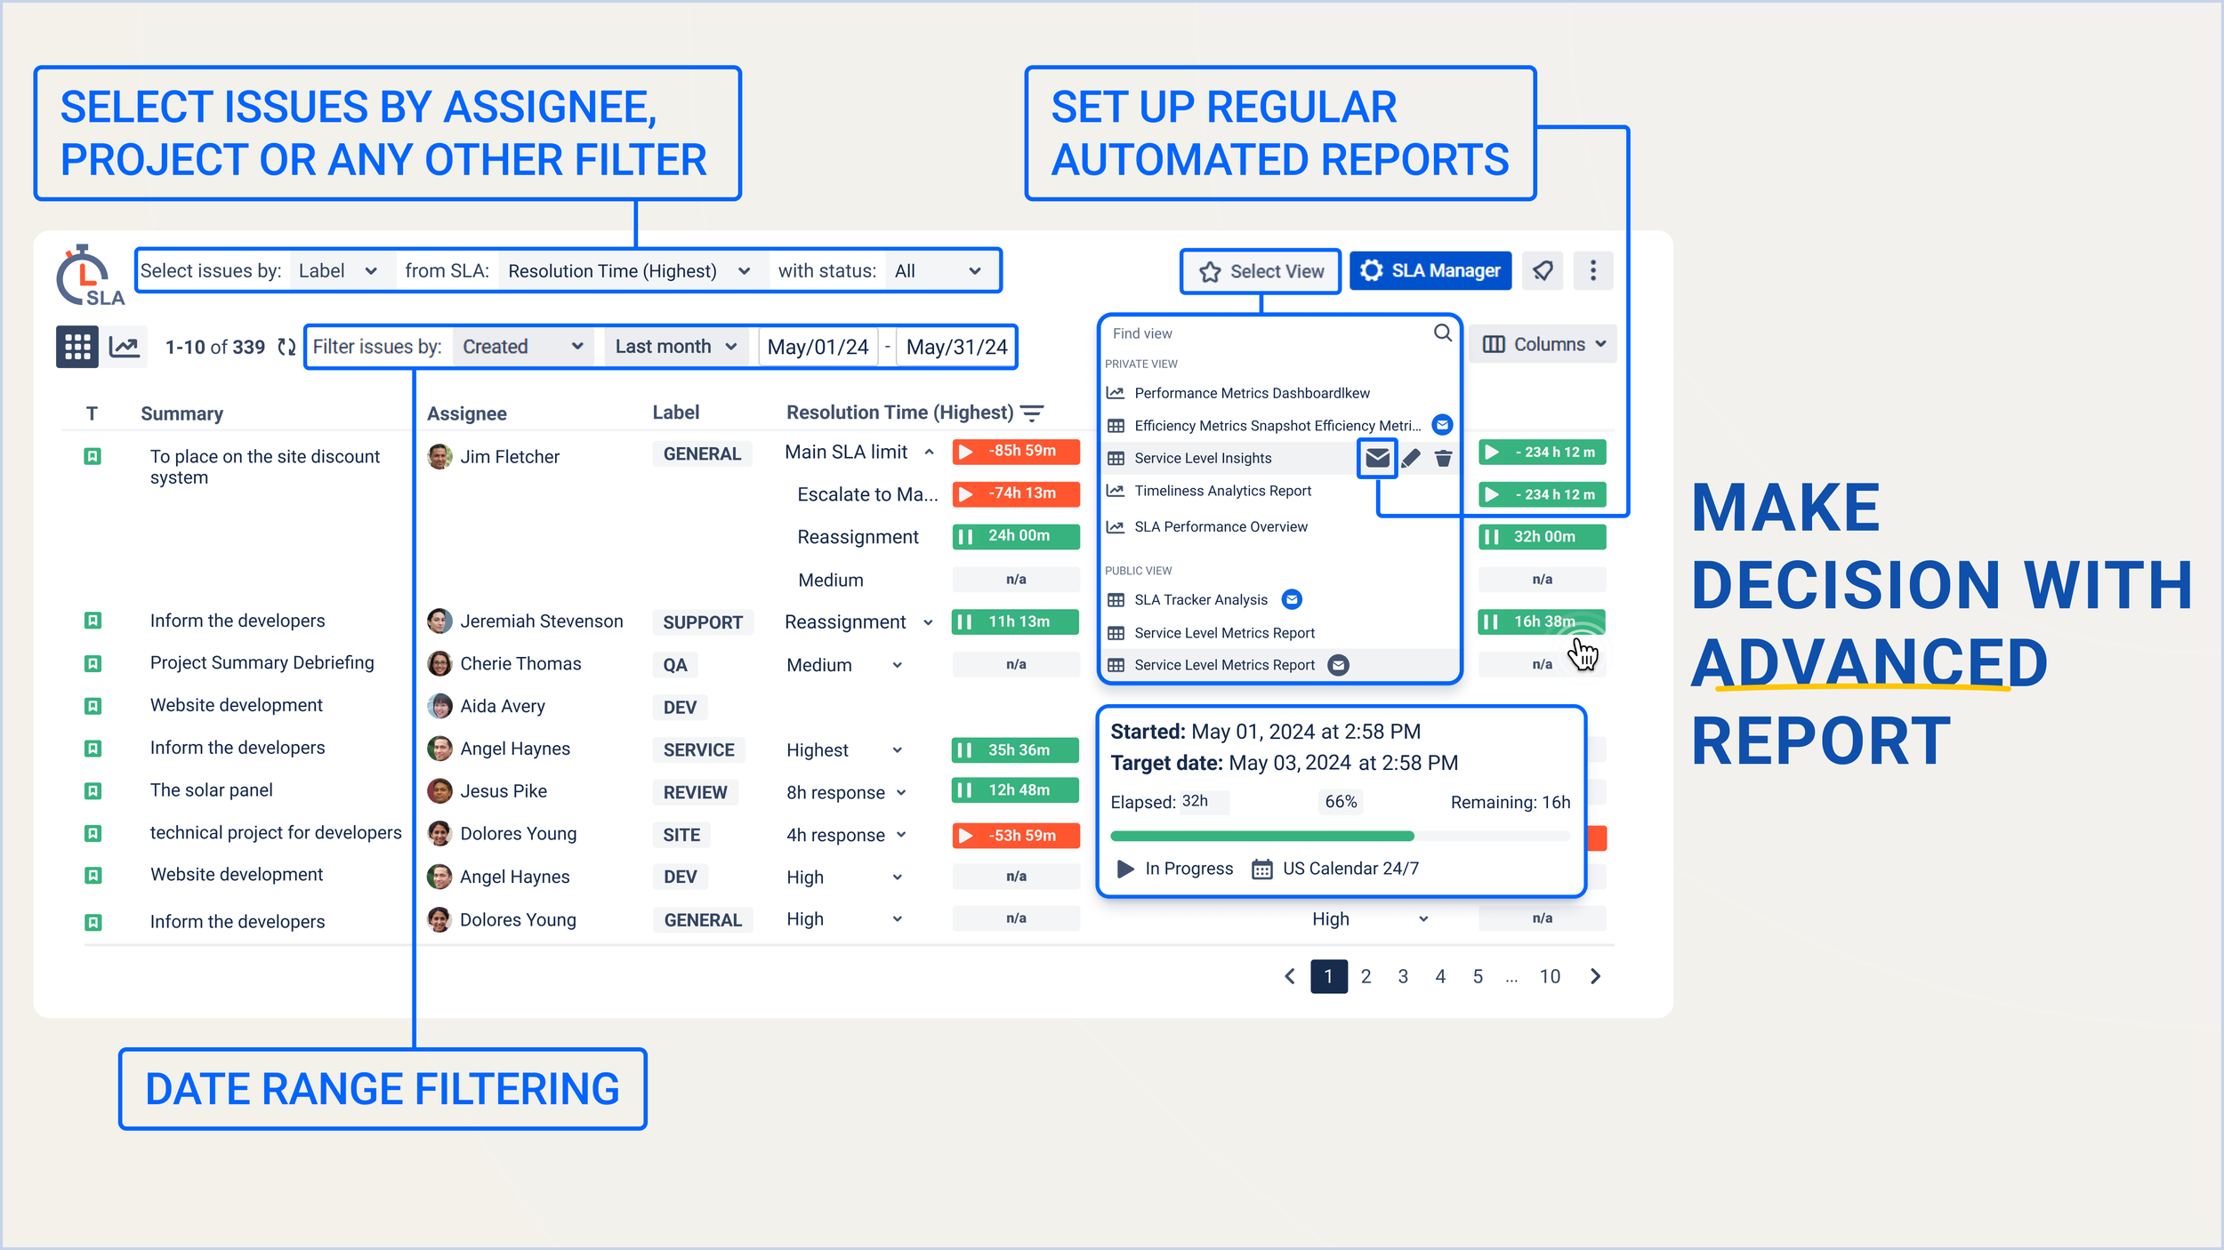The width and height of the screenshot is (2224, 1250).
Task: Switch to the grid table view icon
Action: (77, 347)
